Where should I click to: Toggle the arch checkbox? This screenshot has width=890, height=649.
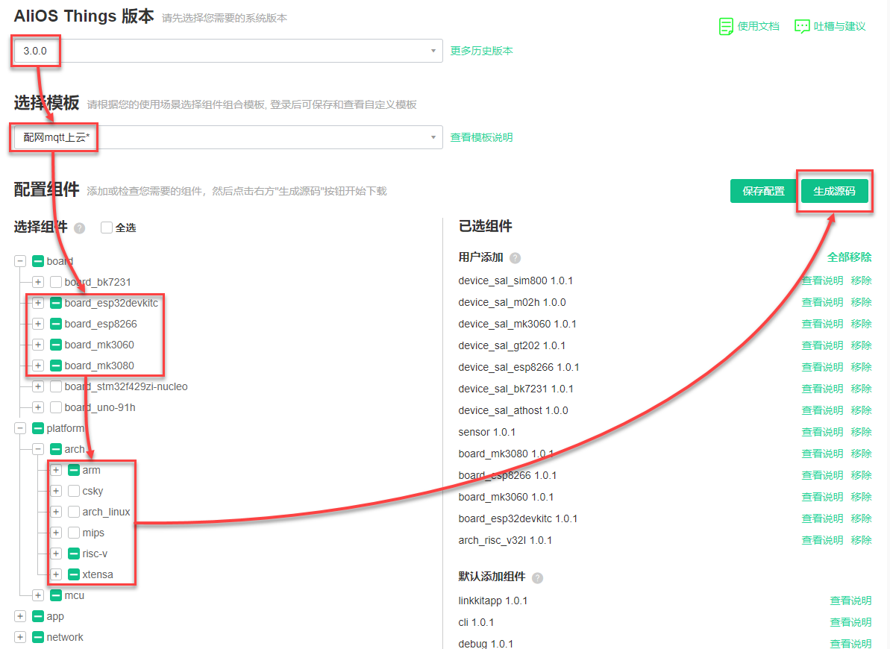tap(56, 449)
